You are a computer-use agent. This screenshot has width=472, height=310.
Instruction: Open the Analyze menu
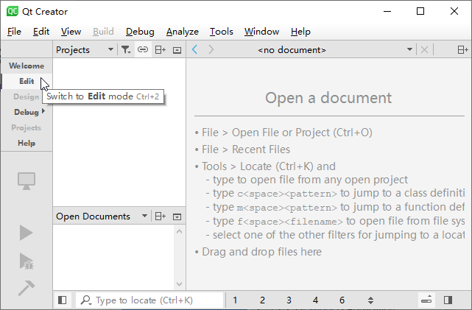[x=182, y=32]
